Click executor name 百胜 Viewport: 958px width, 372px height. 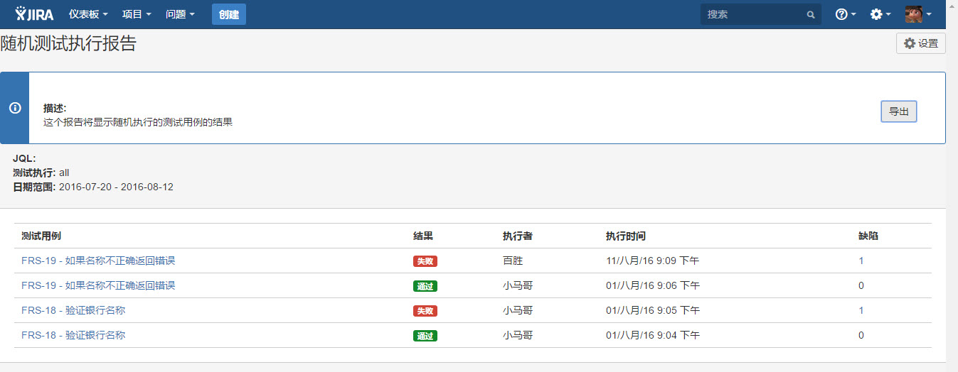click(513, 261)
